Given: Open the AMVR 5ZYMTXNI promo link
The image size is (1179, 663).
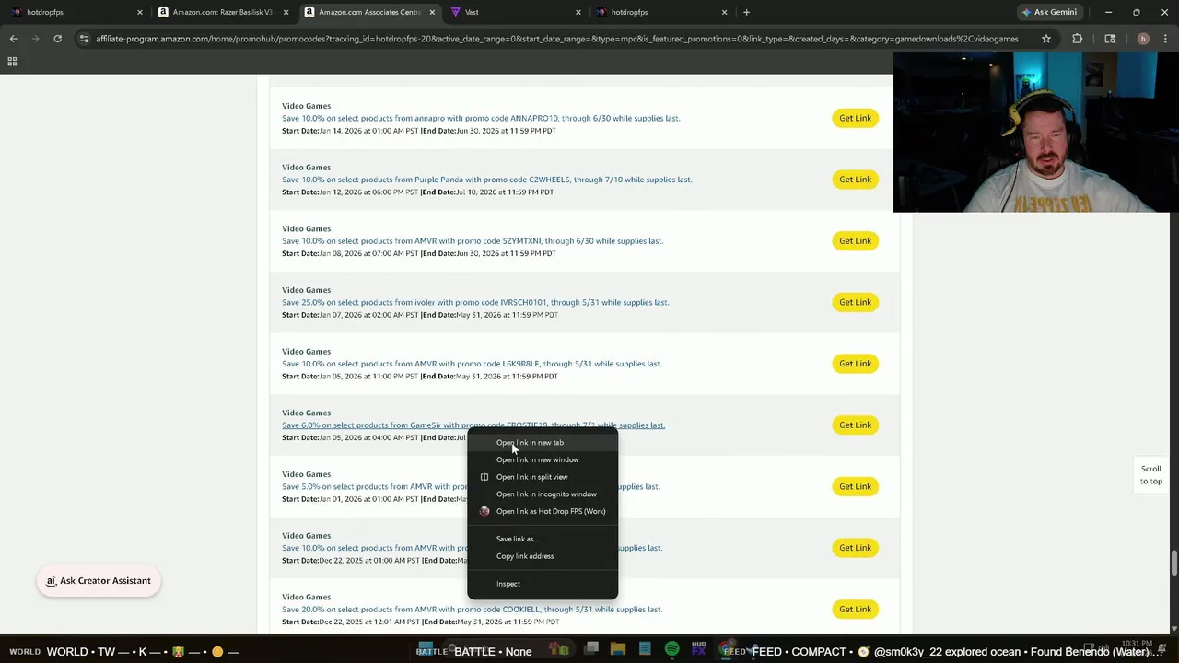Looking at the screenshot, I should 473,241.
